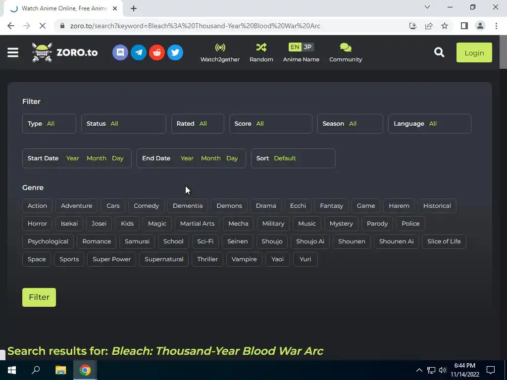Toggle the Comedy genre
Image resolution: width=507 pixels, height=380 pixels.
[x=146, y=206]
